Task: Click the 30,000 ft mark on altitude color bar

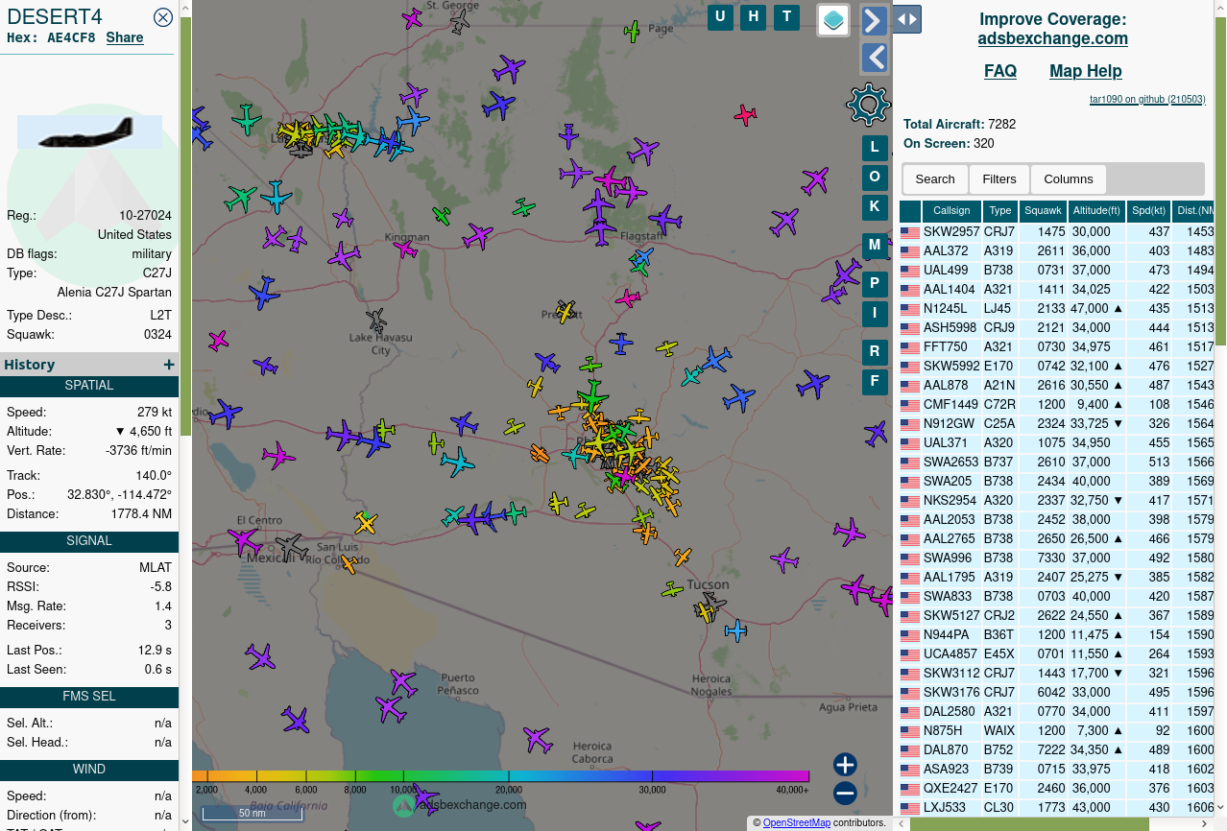Action: [653, 790]
